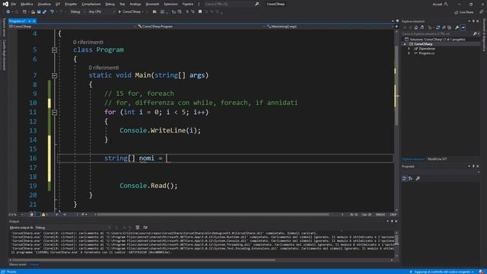This screenshot has height=274, width=487.
Task: Click the Save icon in the toolbar
Action: pos(39,12)
